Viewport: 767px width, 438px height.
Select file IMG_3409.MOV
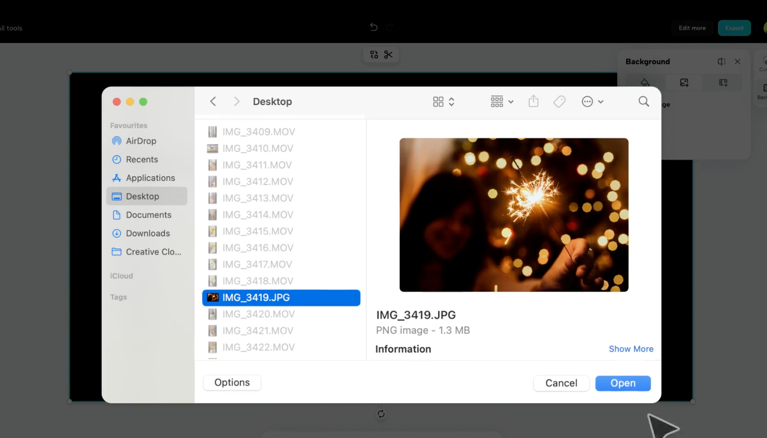click(281, 132)
